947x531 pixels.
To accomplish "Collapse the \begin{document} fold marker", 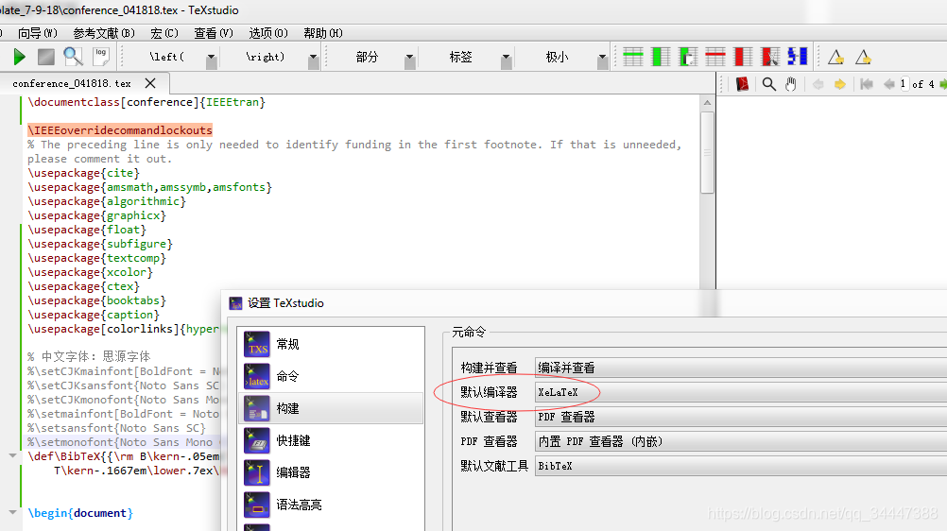I will (x=12, y=512).
